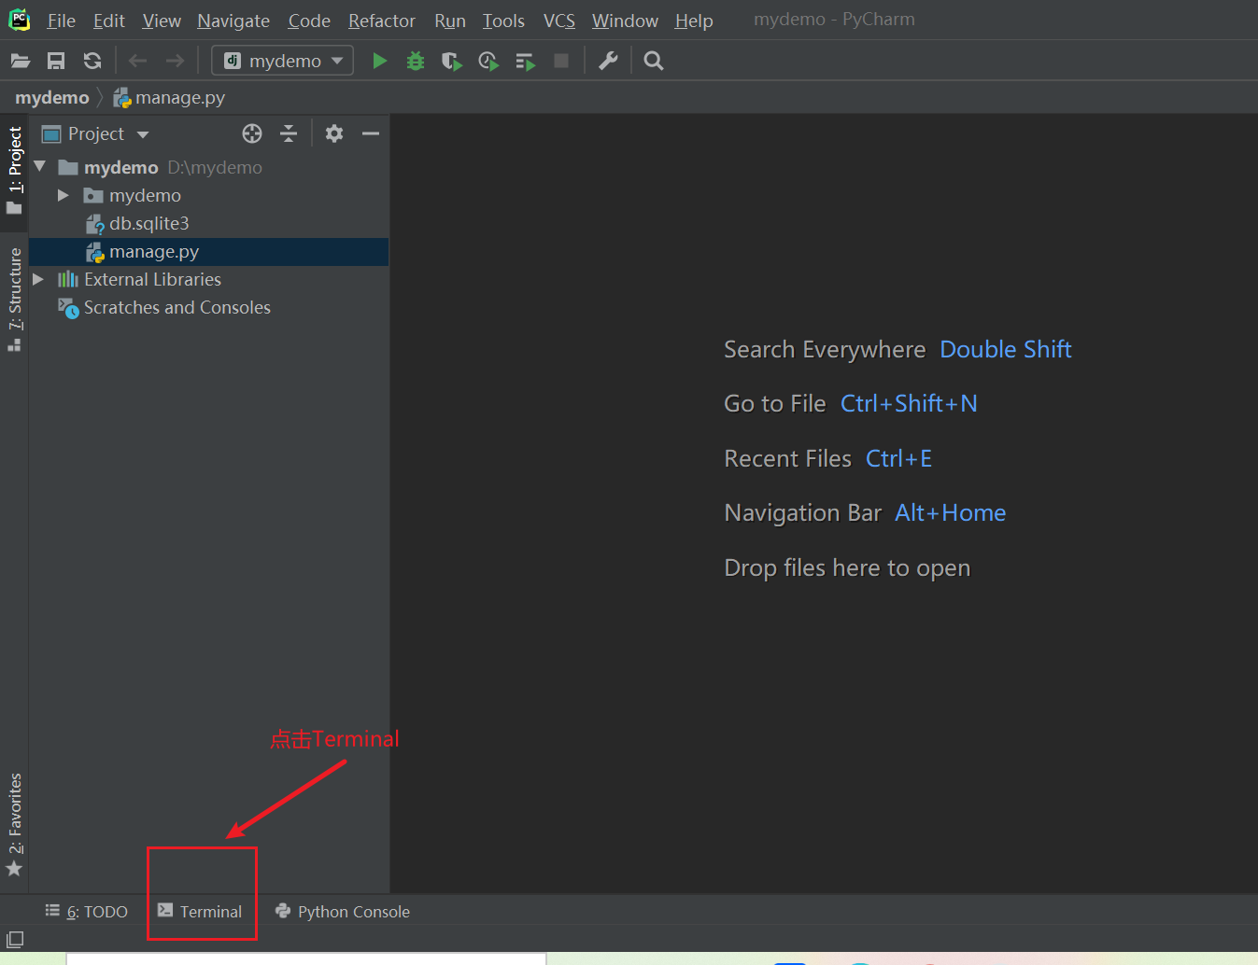Hide the Project panel with minus icon

click(x=371, y=133)
